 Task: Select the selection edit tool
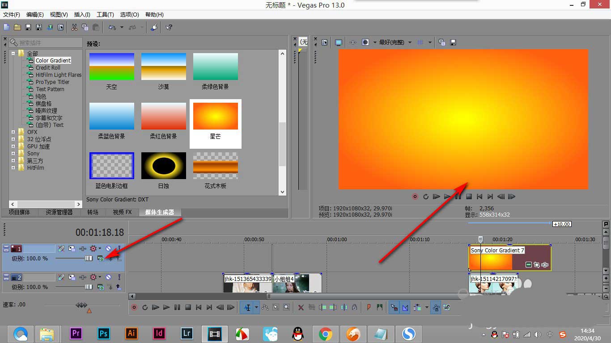click(x=276, y=307)
